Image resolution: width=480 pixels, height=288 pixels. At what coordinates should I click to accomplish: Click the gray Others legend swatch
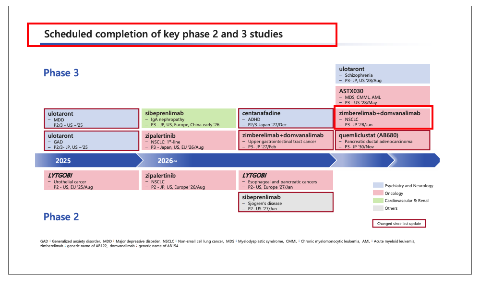tap(378, 208)
